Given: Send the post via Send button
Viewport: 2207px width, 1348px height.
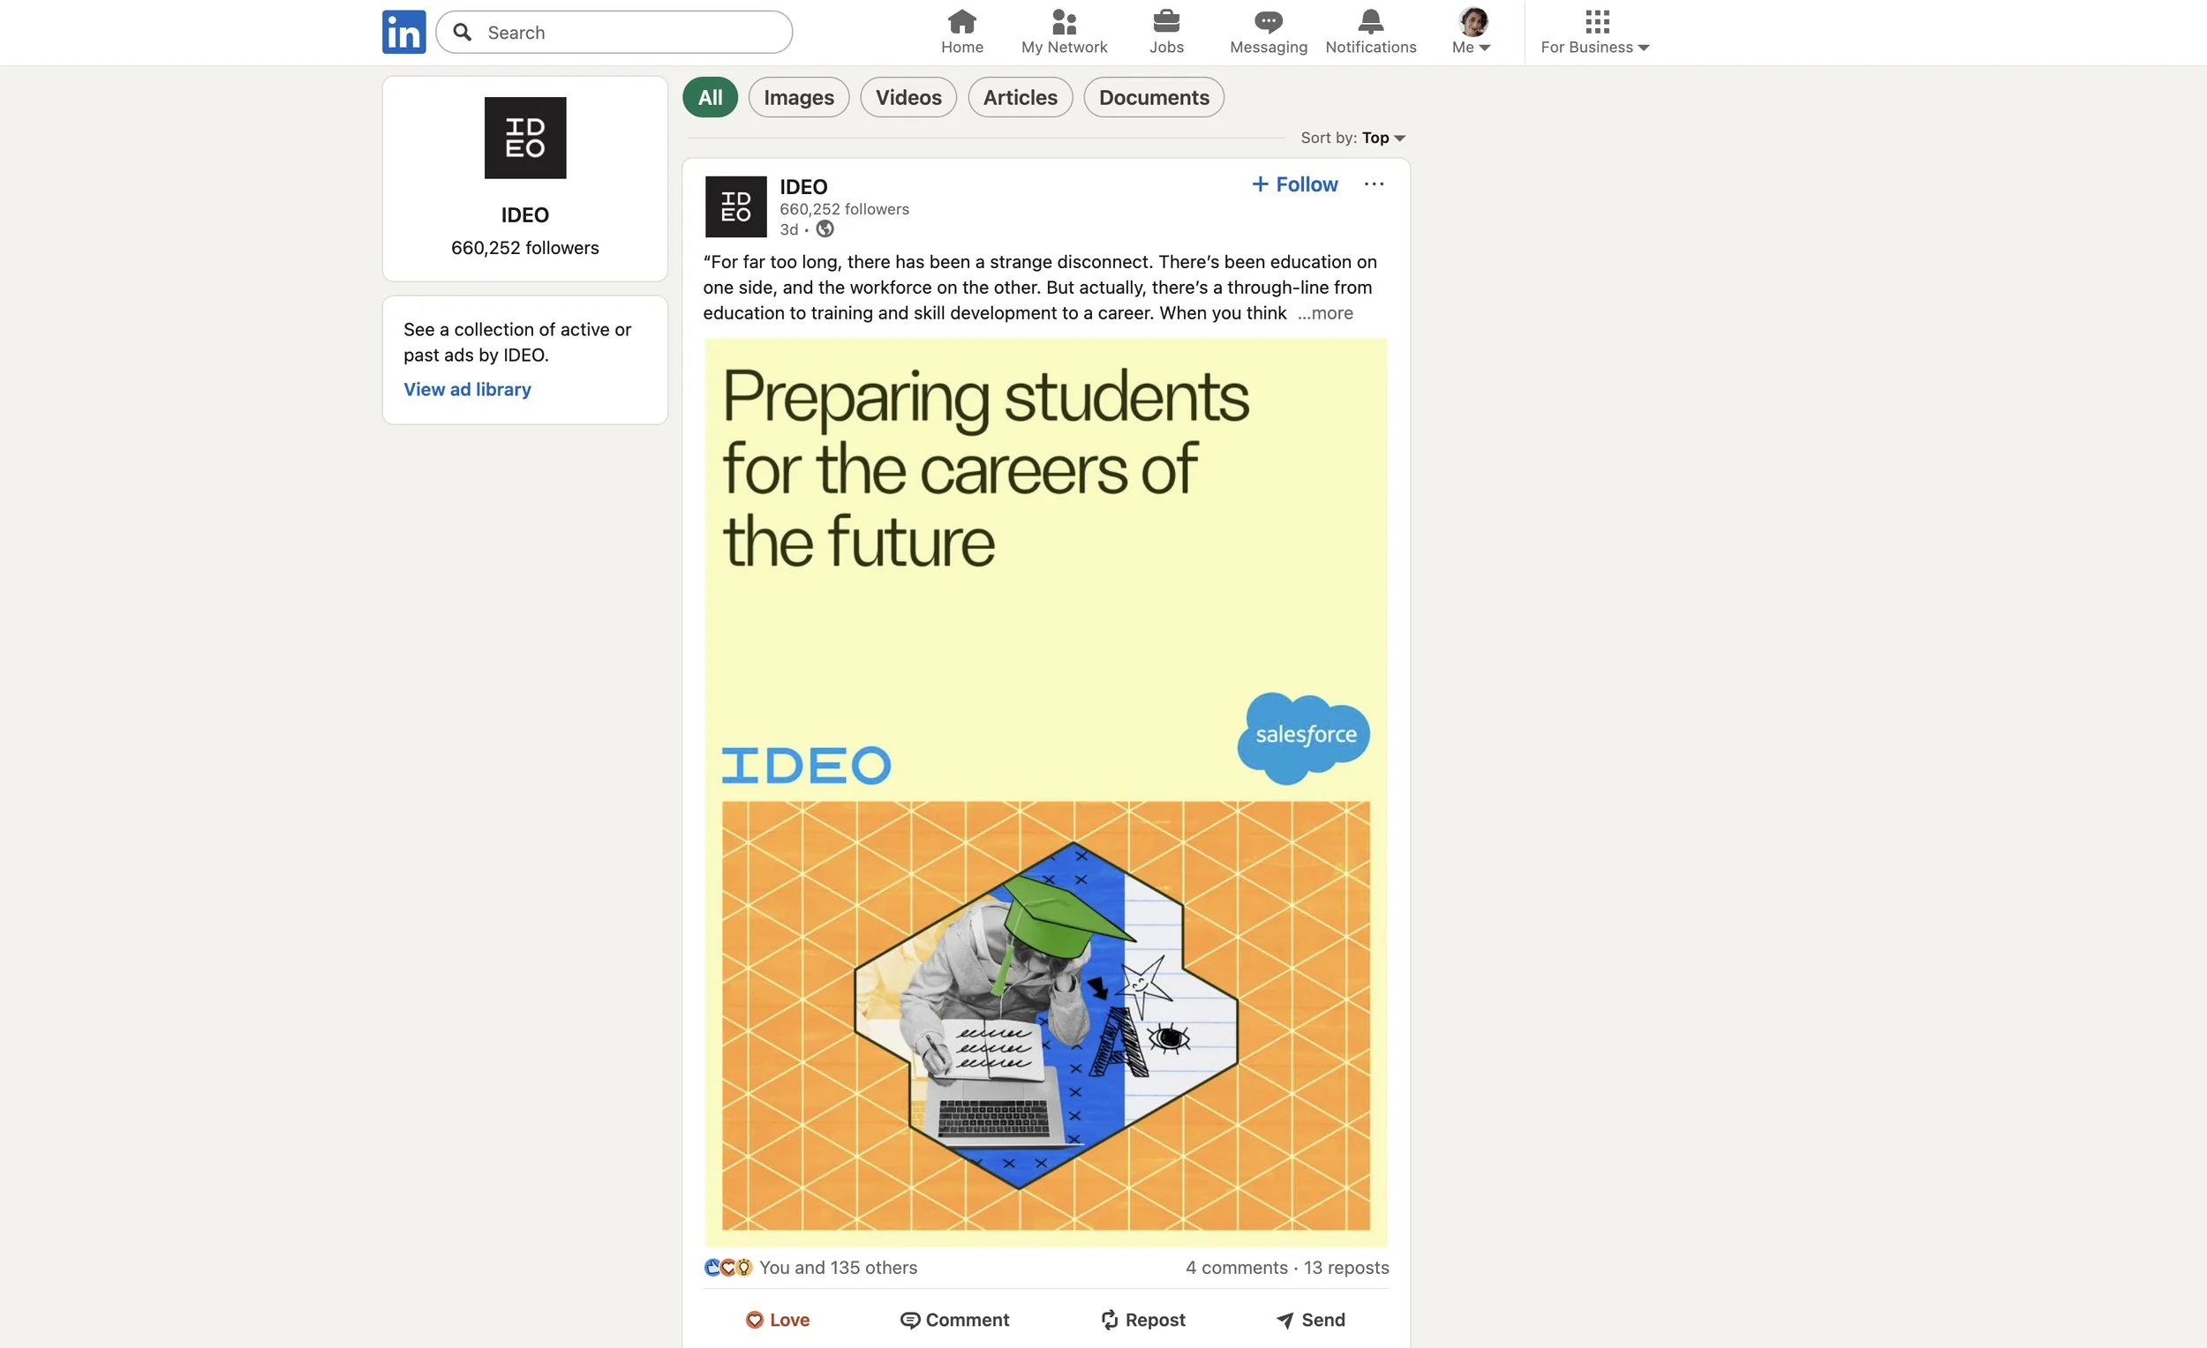Looking at the screenshot, I should point(1309,1320).
